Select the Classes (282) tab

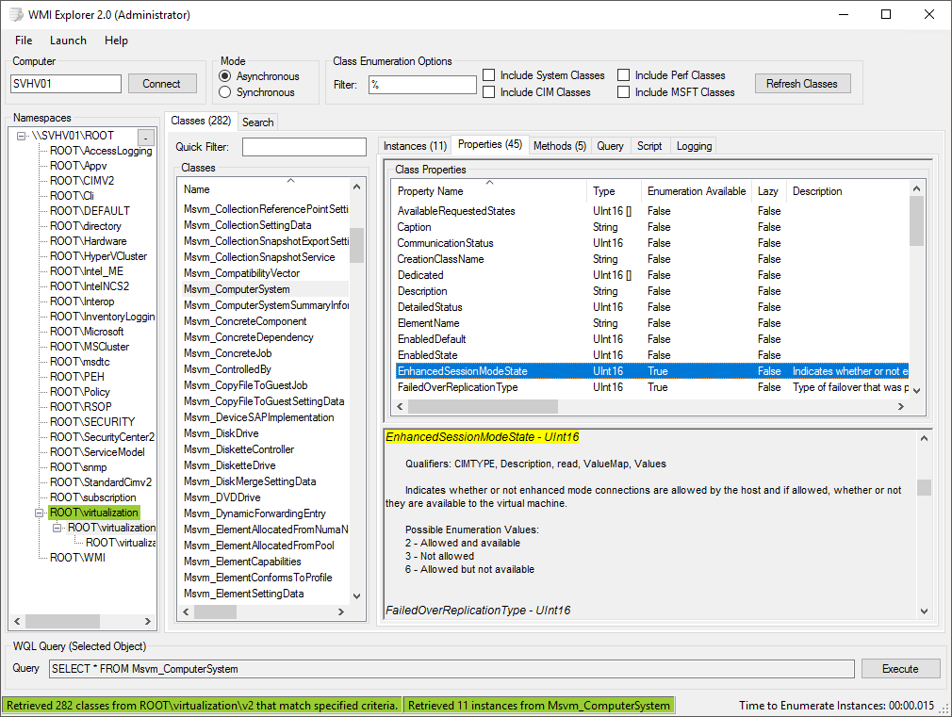tap(201, 121)
